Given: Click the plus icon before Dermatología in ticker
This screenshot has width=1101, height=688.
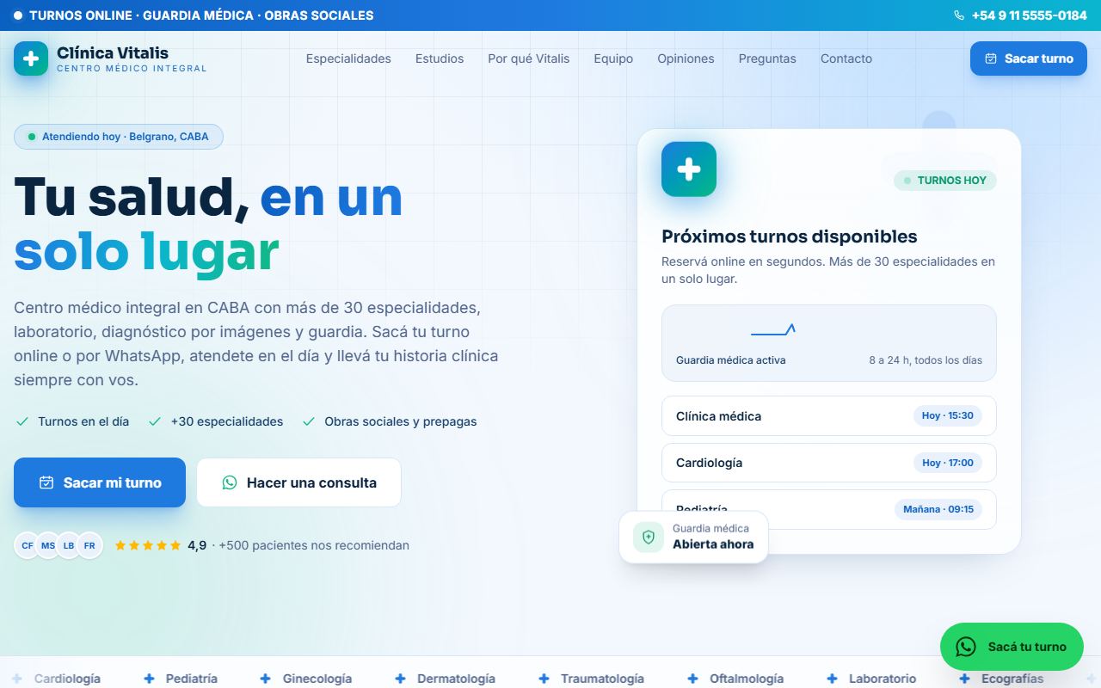Looking at the screenshot, I should tap(400, 679).
